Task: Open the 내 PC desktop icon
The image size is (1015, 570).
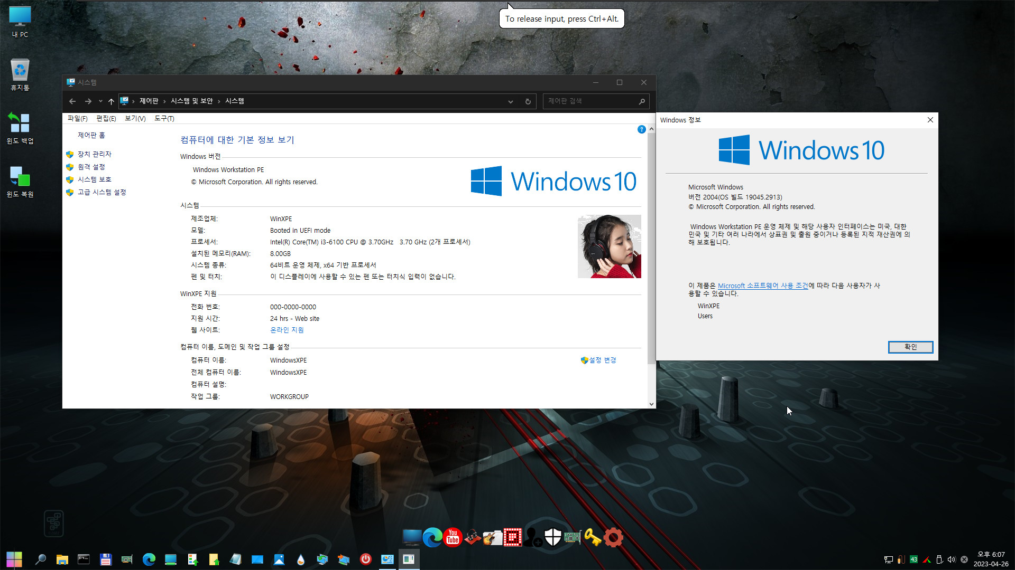Action: point(20,22)
